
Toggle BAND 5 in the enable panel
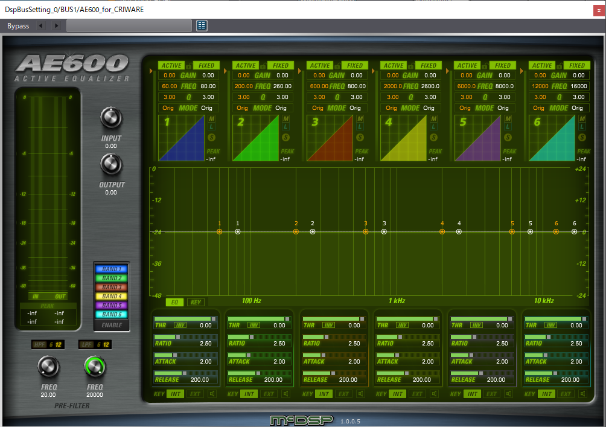112,305
